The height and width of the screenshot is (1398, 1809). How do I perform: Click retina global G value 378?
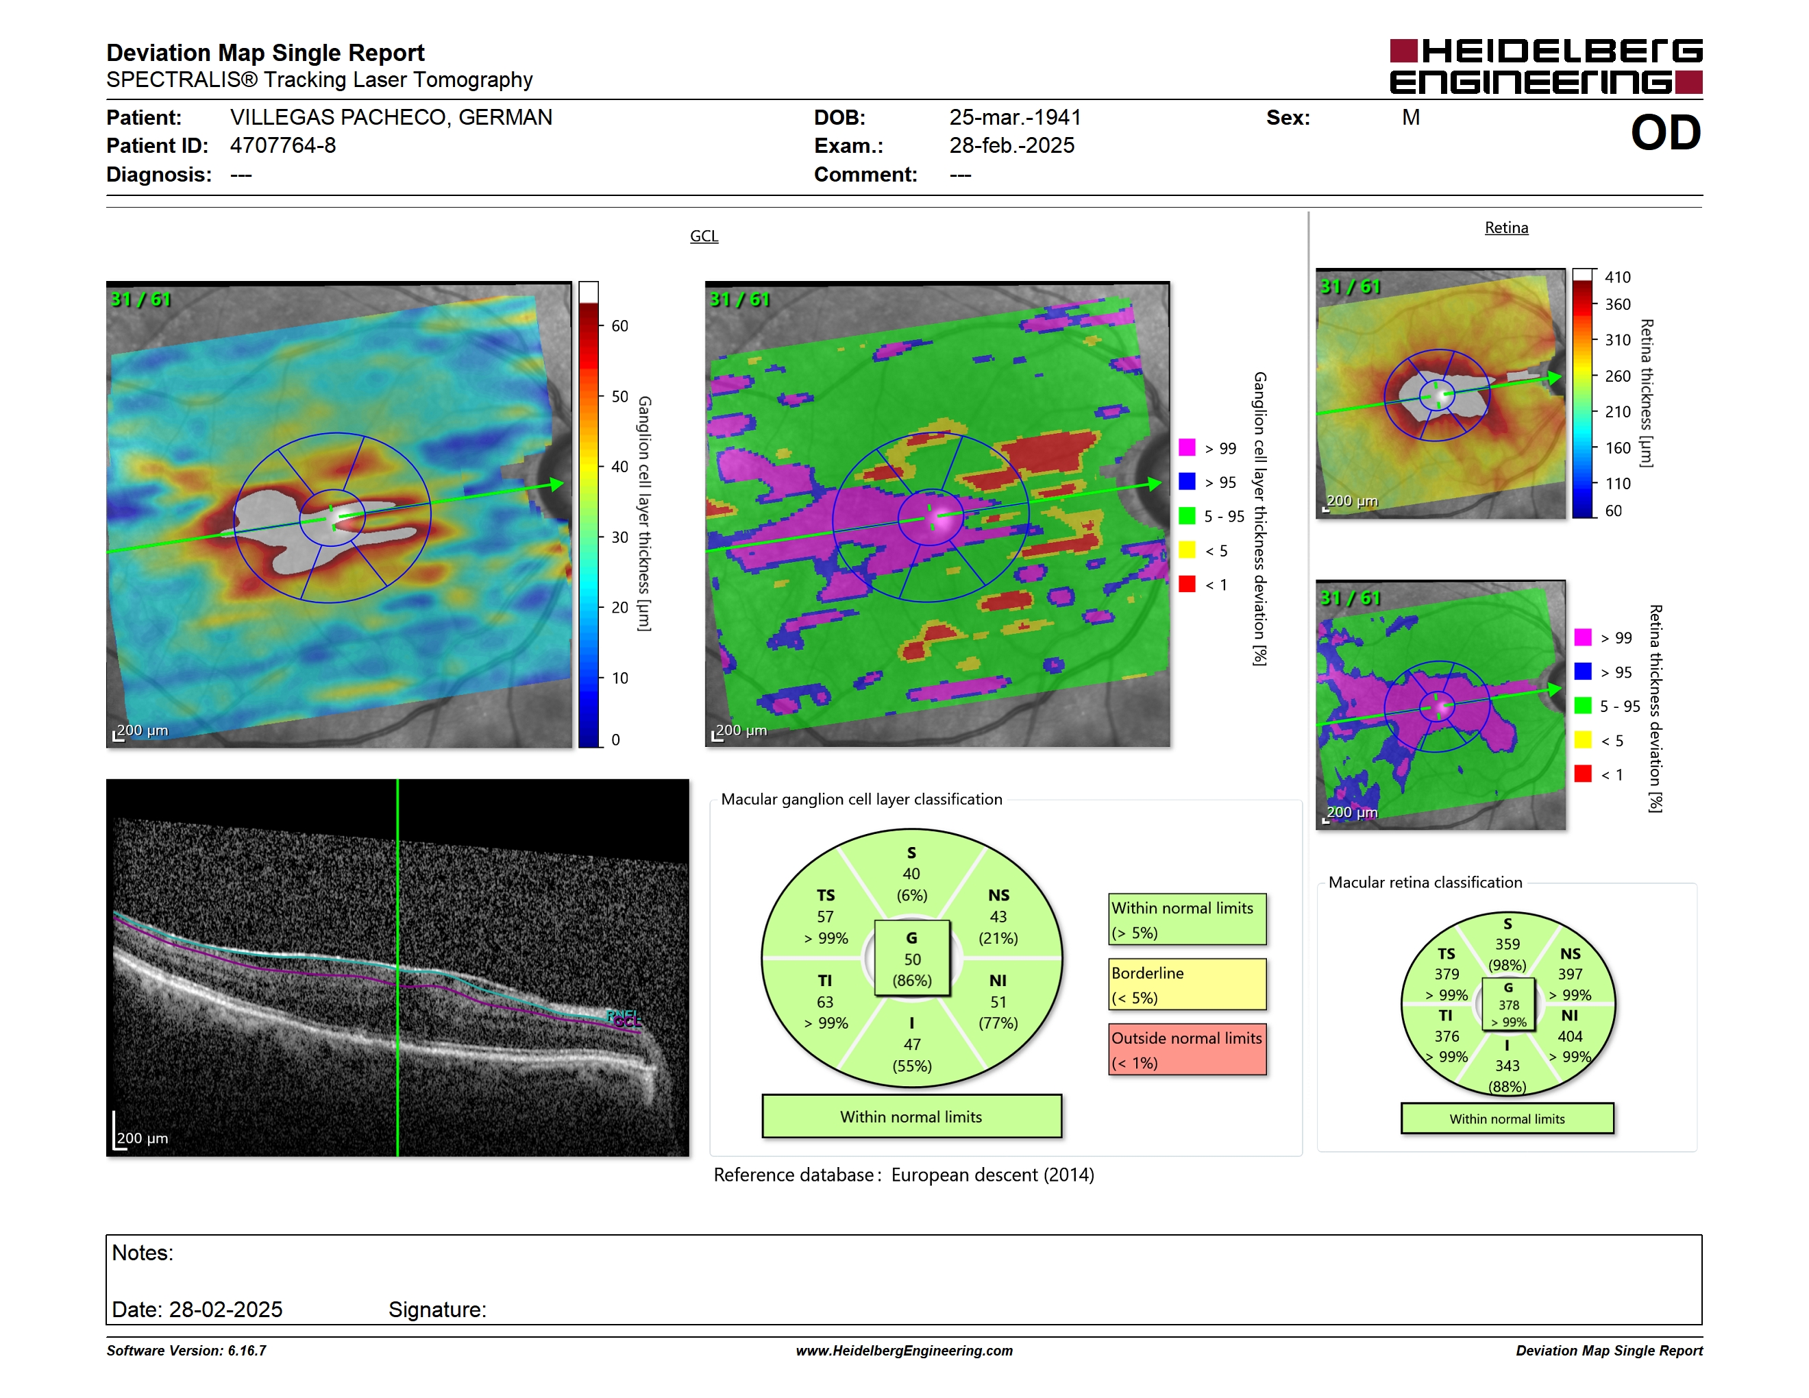[x=1508, y=1005]
